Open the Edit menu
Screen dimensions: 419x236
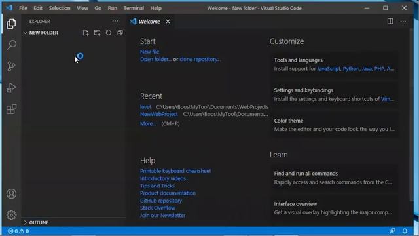pyautogui.click(x=38, y=8)
